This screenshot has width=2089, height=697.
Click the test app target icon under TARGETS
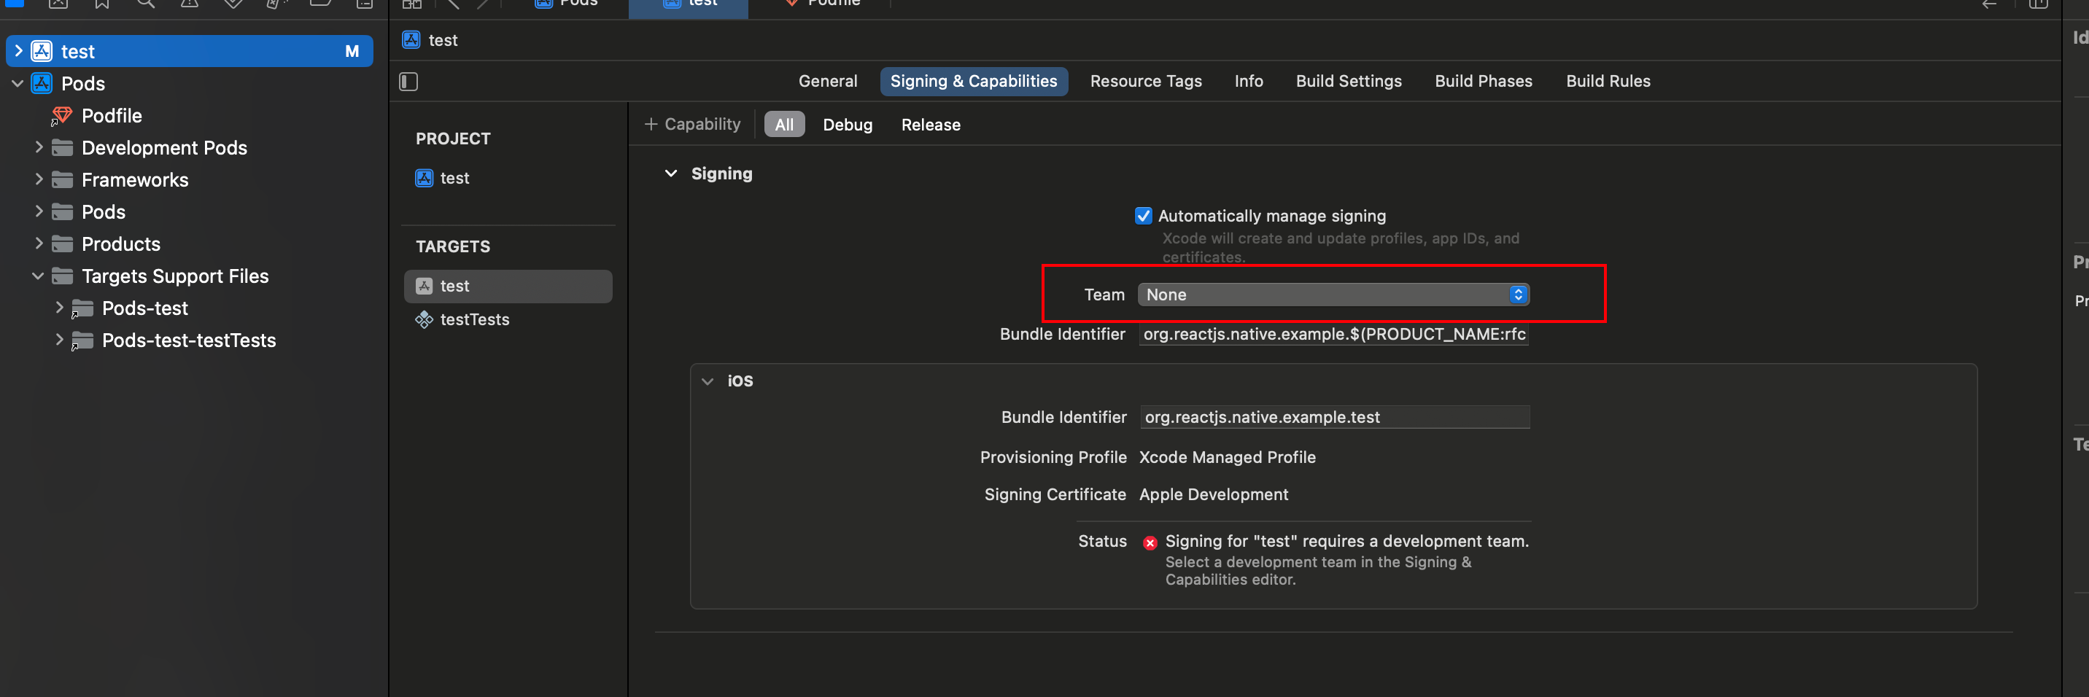(x=424, y=286)
